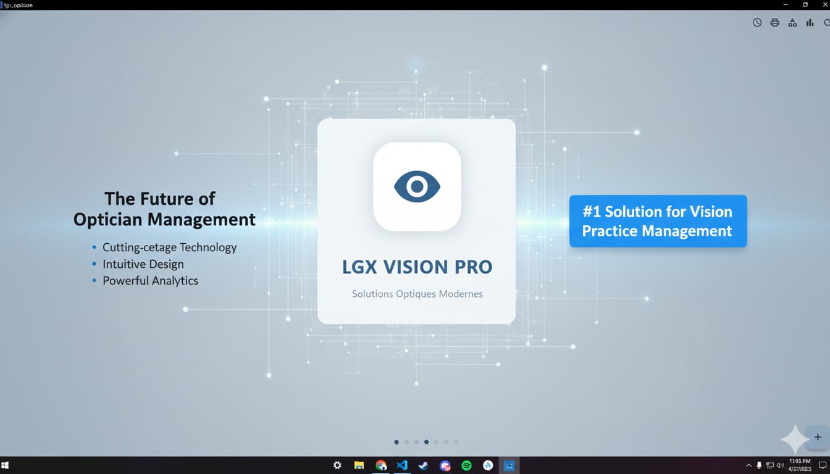Click the clock history icon in top toolbar
Screen dimensions: 830x474
757,23
